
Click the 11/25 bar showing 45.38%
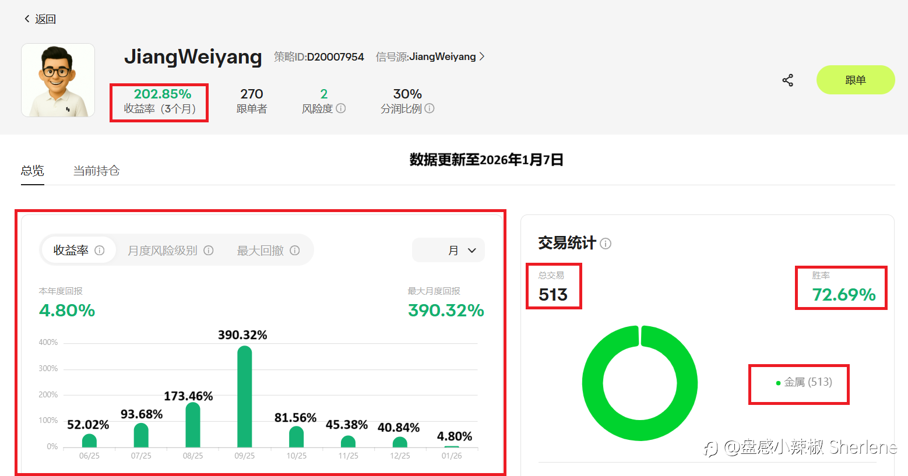[x=349, y=442]
